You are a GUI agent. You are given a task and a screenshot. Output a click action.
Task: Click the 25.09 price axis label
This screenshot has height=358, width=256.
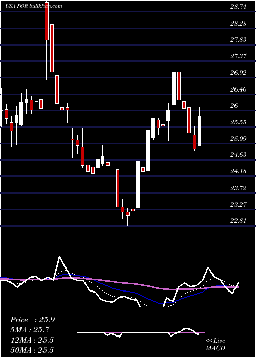239,139
